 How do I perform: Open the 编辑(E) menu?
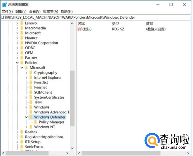pyautogui.click(x=21, y=11)
